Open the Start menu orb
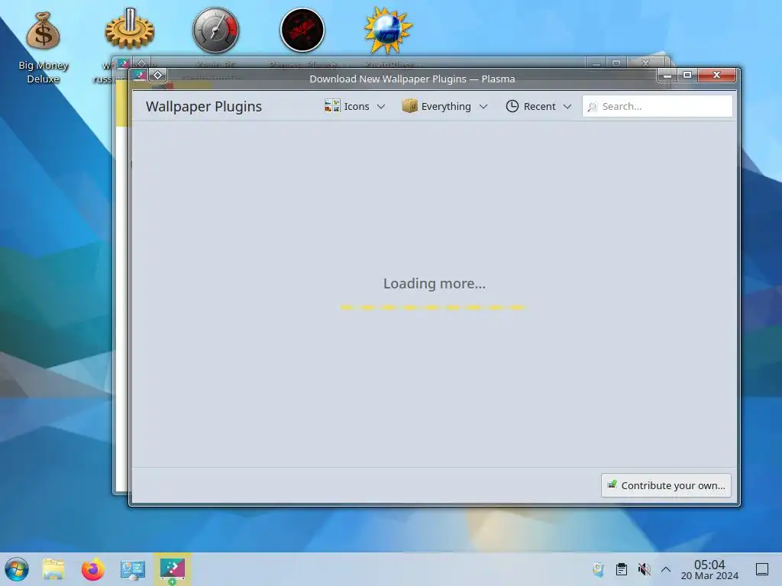782x586 pixels. pos(17,569)
